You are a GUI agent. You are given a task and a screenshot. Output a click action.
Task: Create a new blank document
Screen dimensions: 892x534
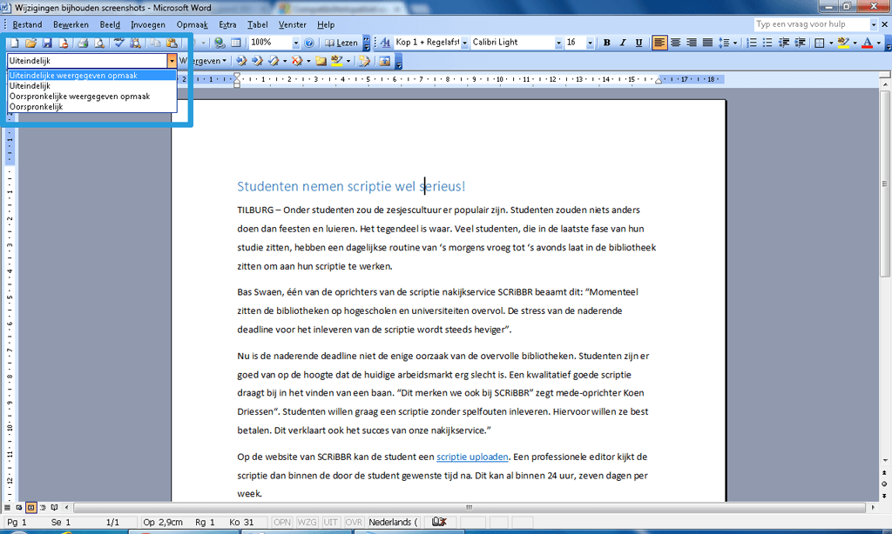14,43
